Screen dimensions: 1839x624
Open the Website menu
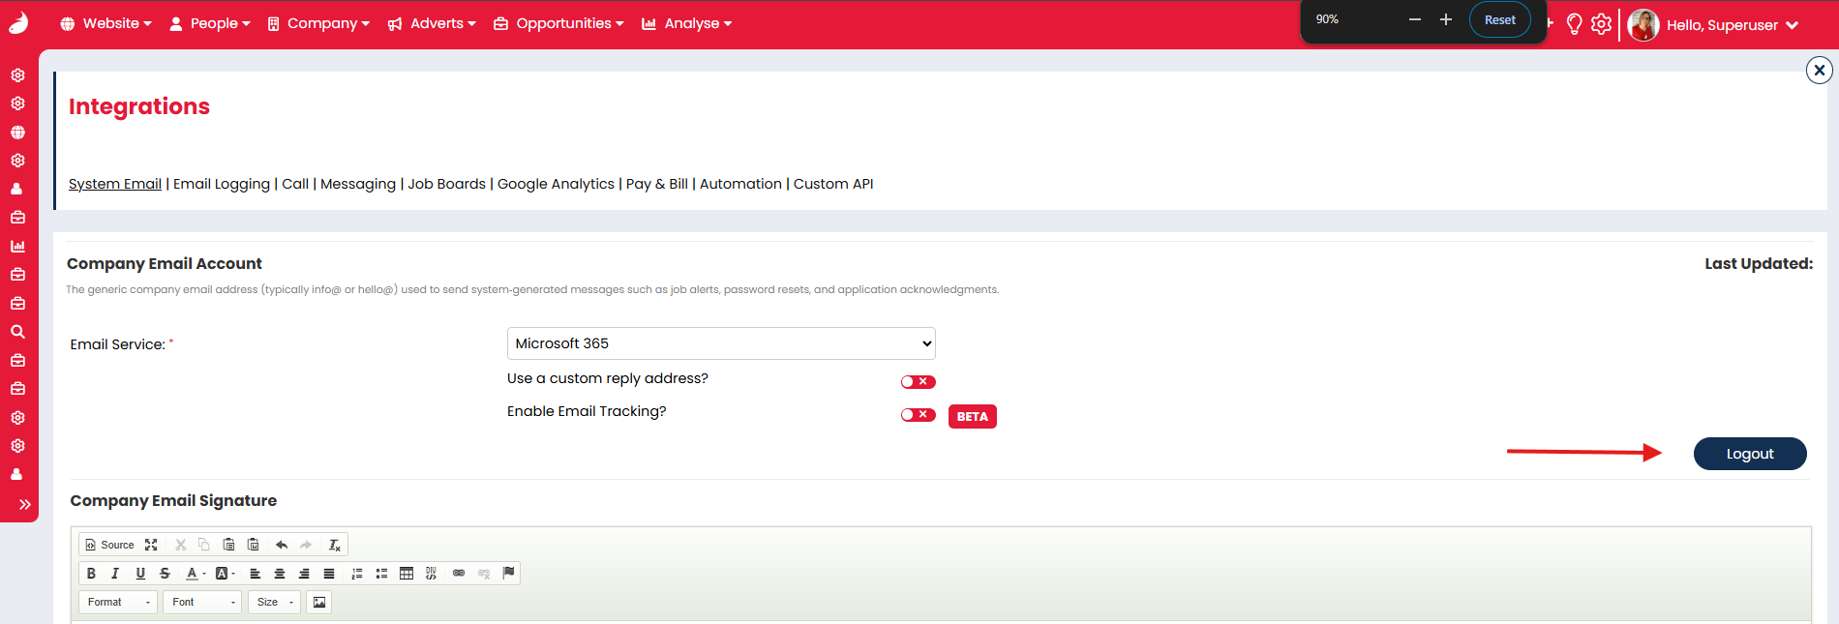pyautogui.click(x=106, y=23)
